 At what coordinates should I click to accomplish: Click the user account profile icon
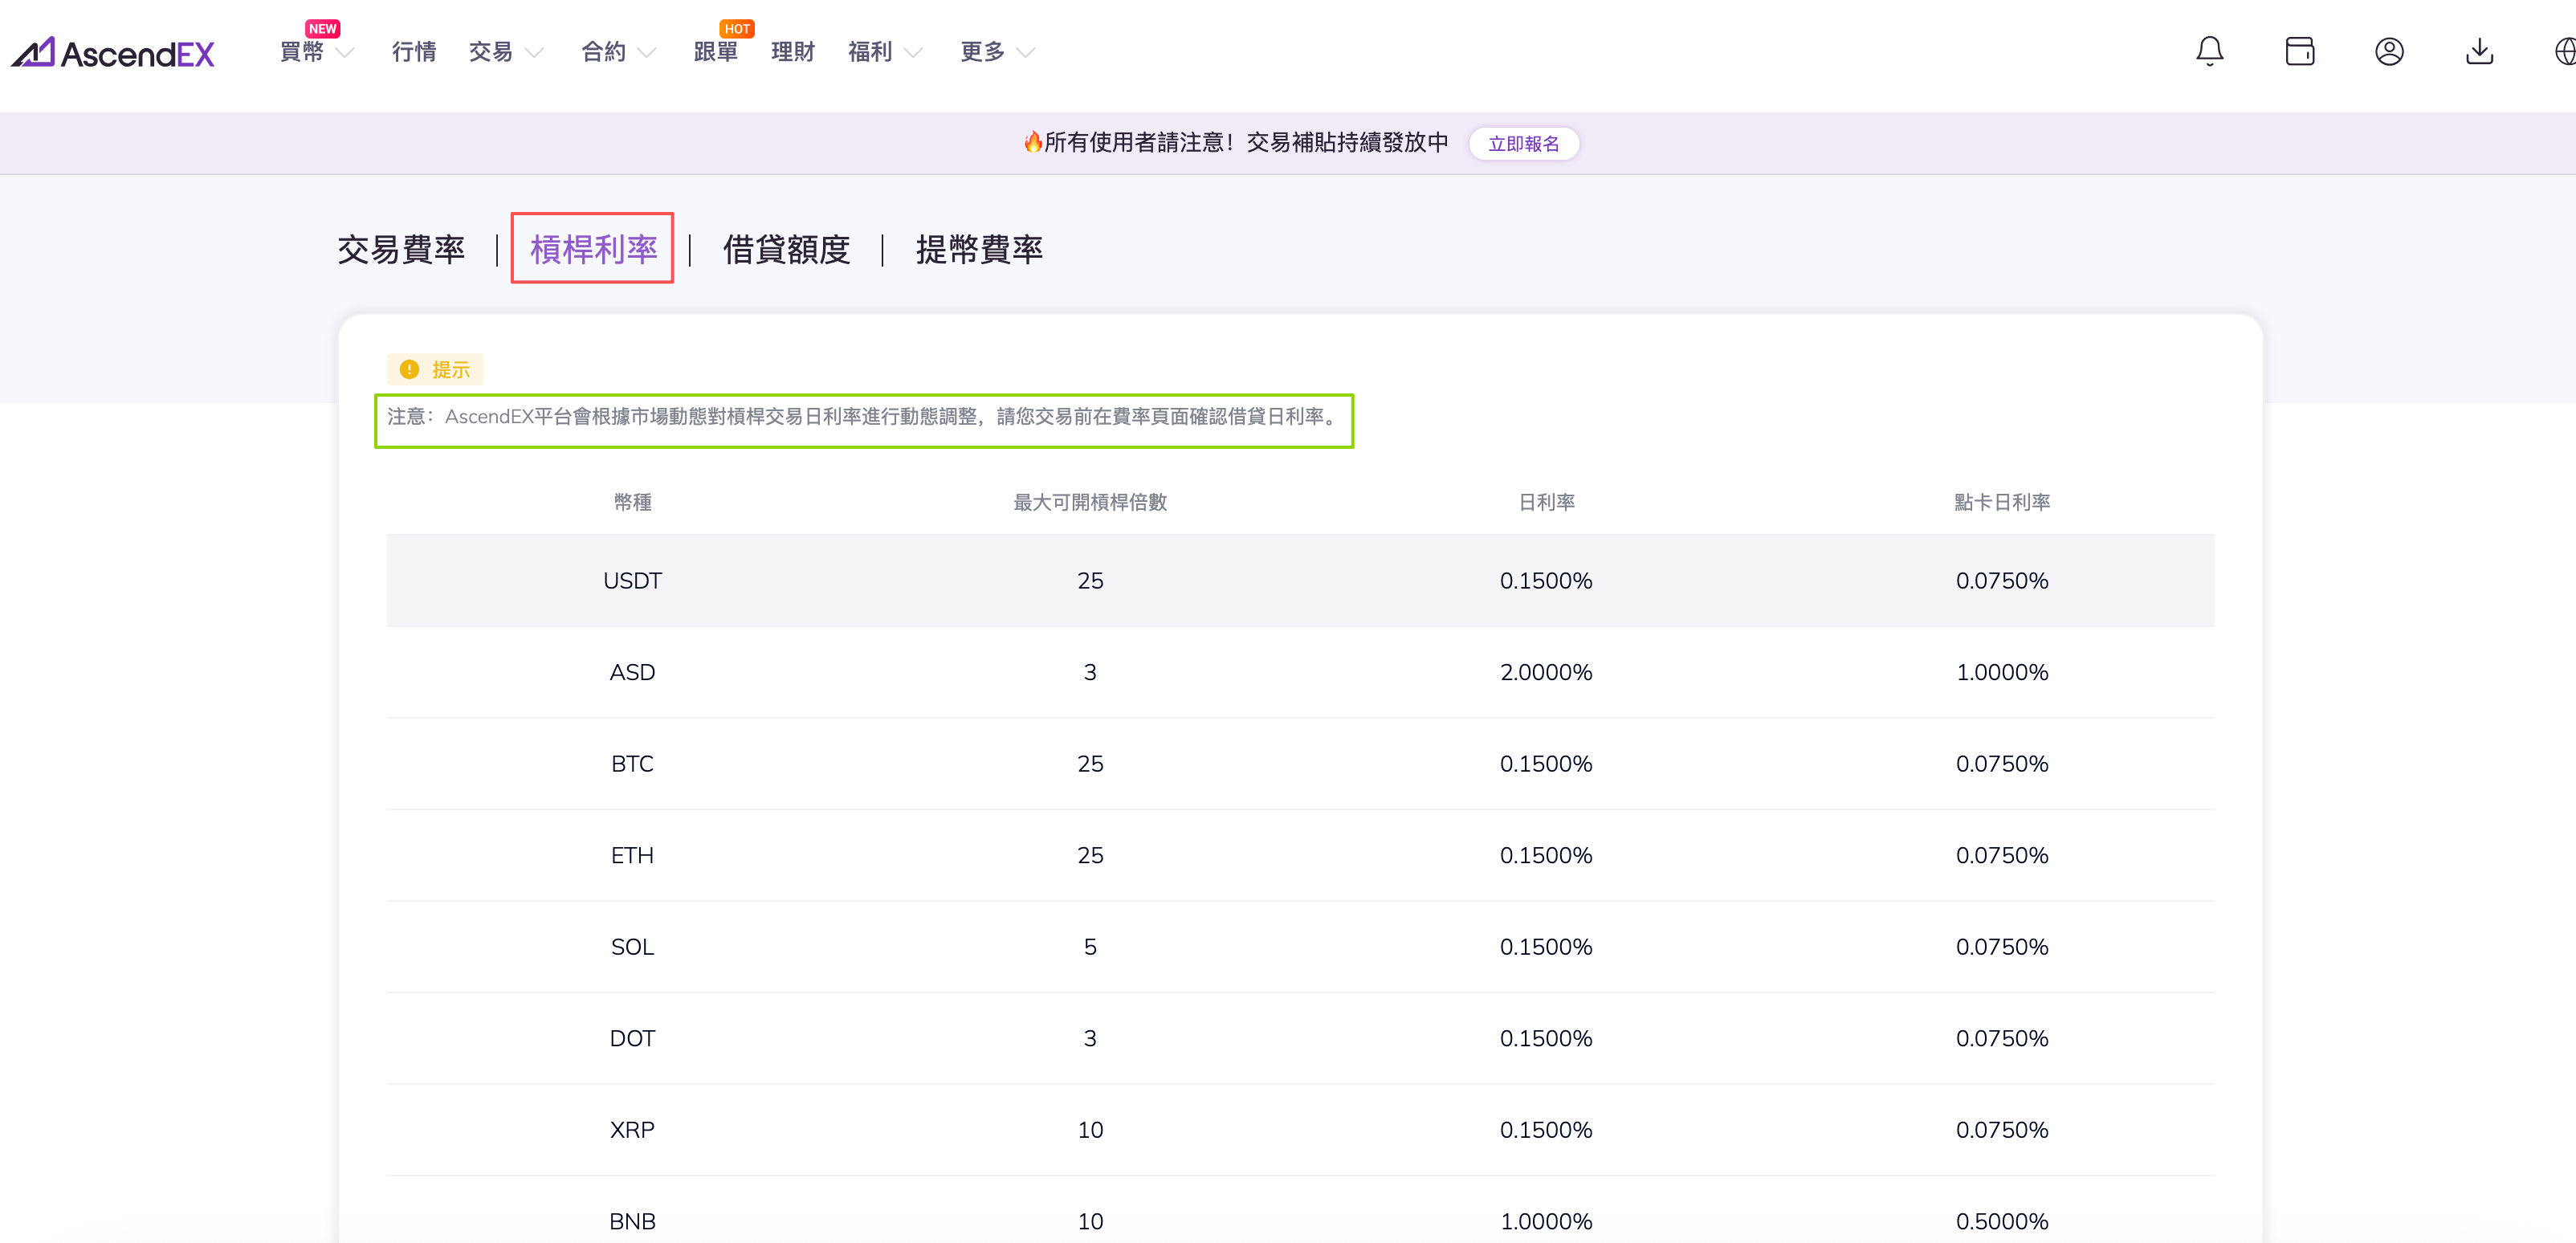click(x=2389, y=51)
